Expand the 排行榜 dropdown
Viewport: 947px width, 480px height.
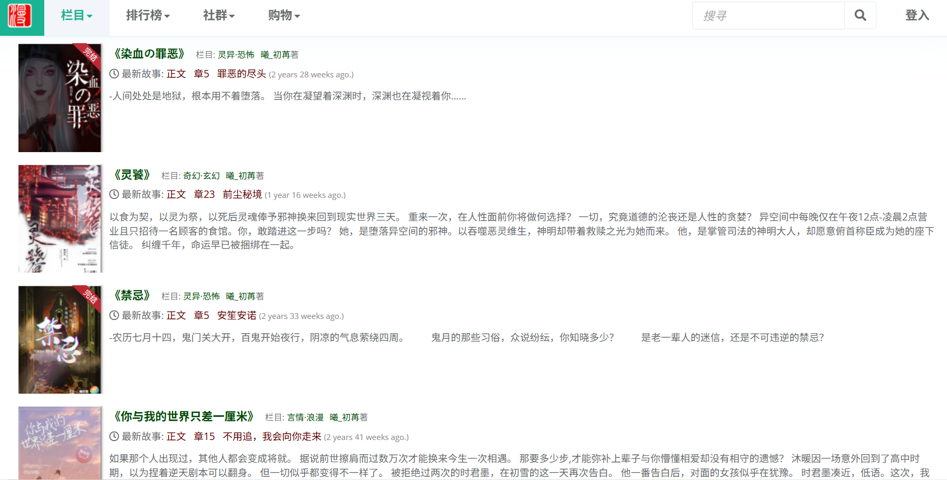pyautogui.click(x=148, y=16)
